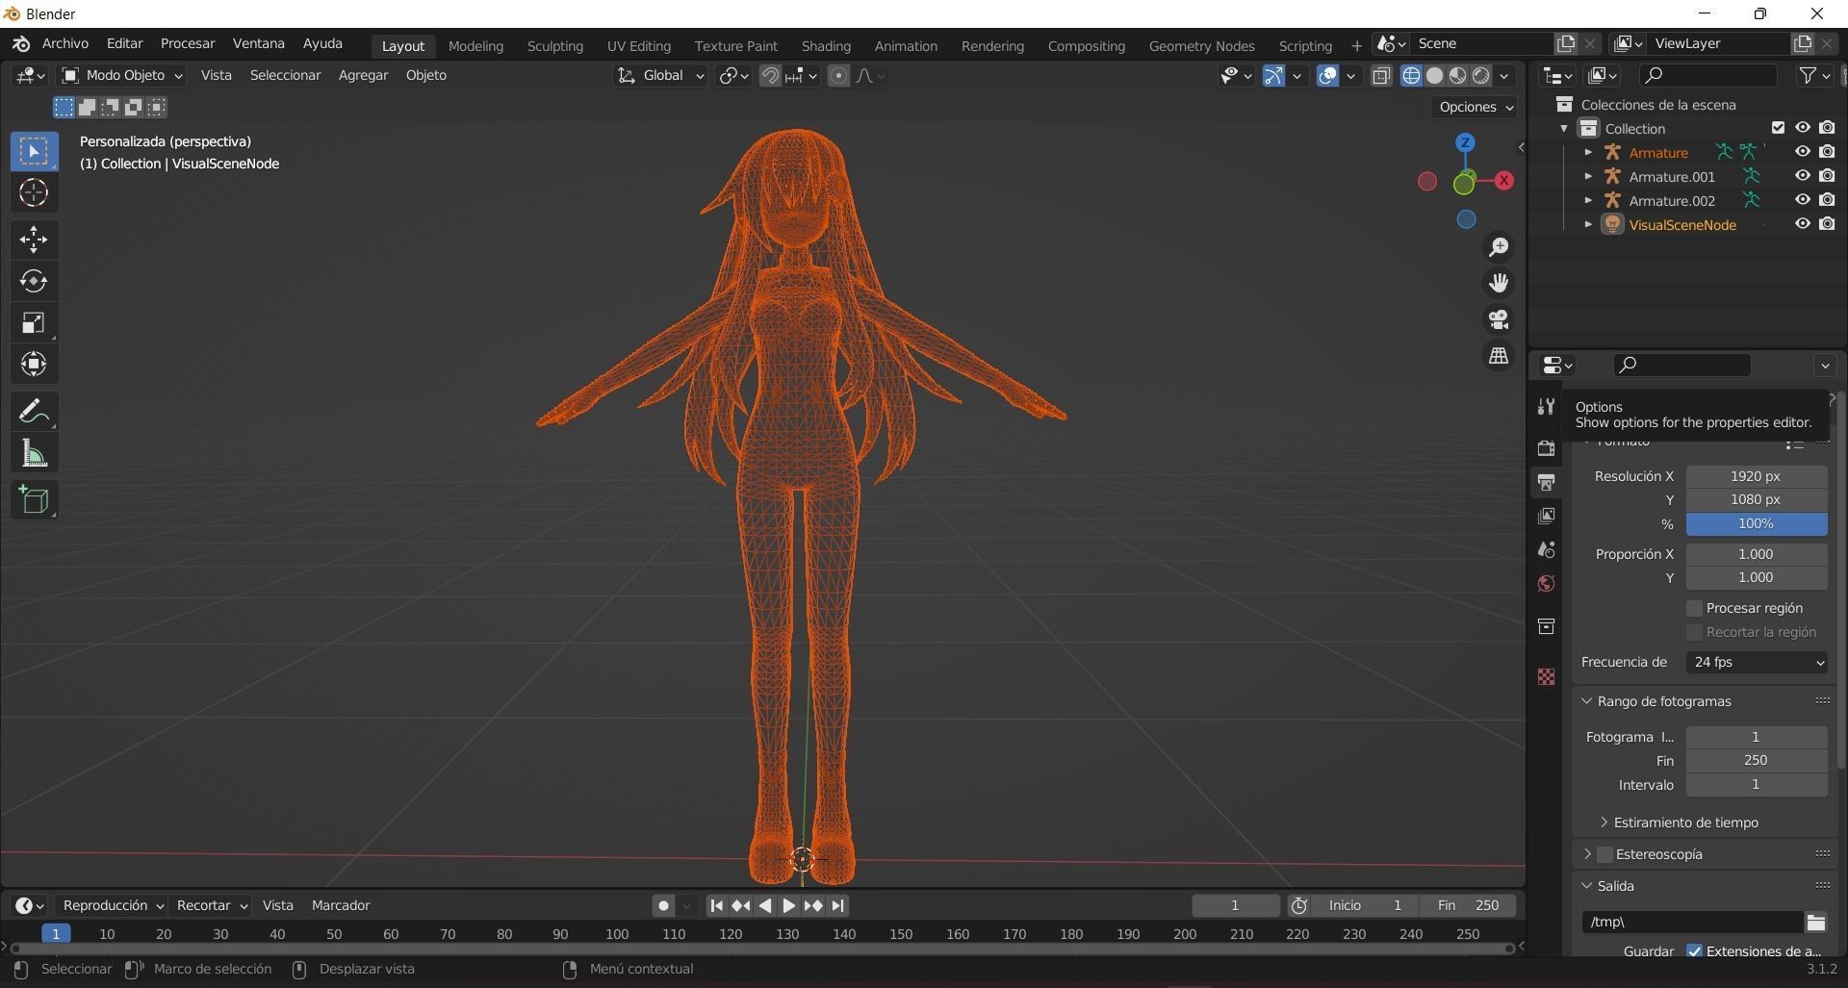Select the Measure tool
This screenshot has width=1848, height=988.
34,453
